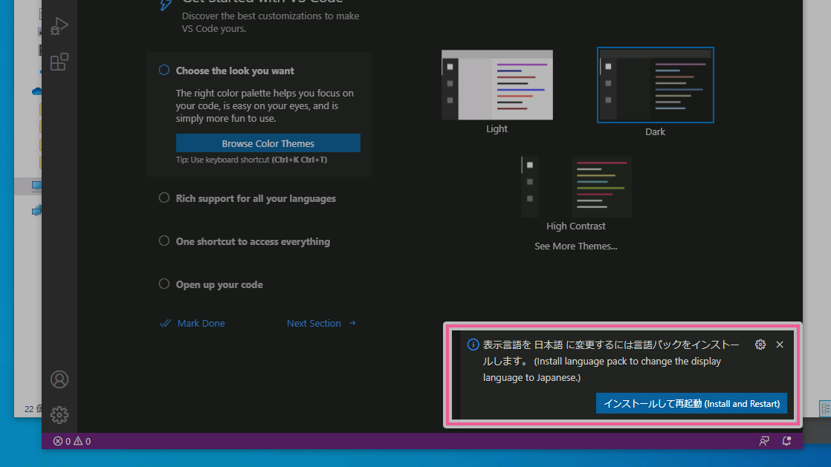Select 'Rich support for all your languages'
831x467 pixels.
click(256, 199)
